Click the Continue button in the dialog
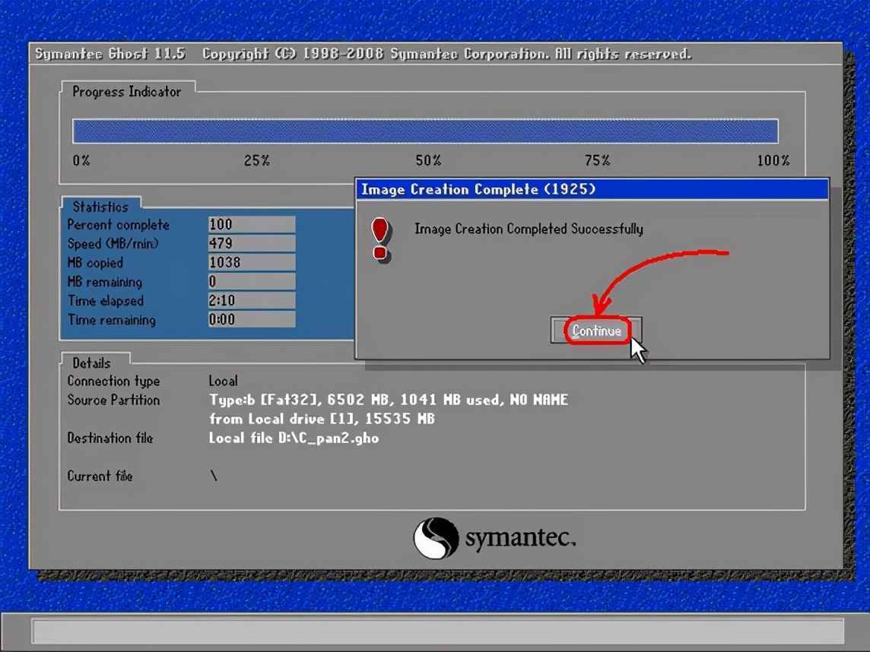This screenshot has height=652, width=870. point(596,331)
